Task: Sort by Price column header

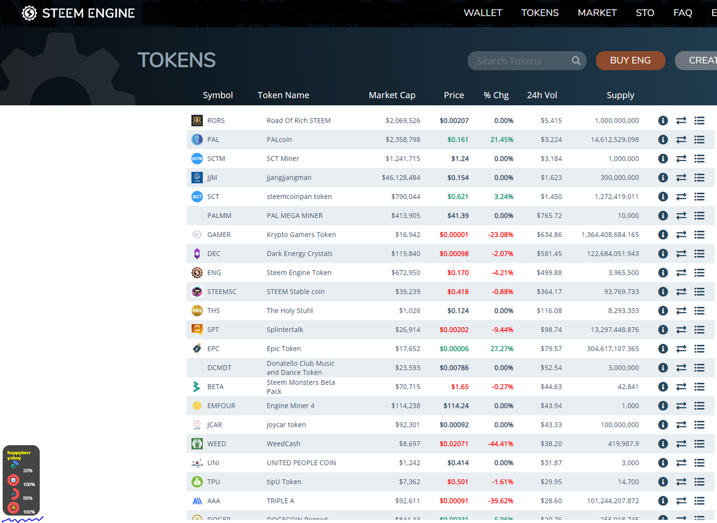Action: coord(454,95)
